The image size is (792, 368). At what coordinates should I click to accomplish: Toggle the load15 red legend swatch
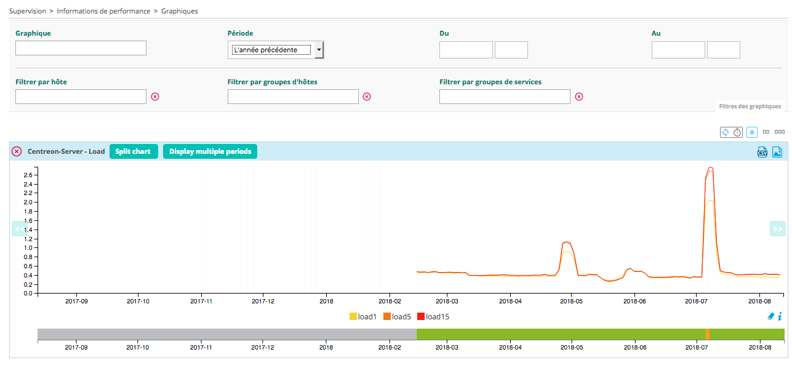point(421,317)
